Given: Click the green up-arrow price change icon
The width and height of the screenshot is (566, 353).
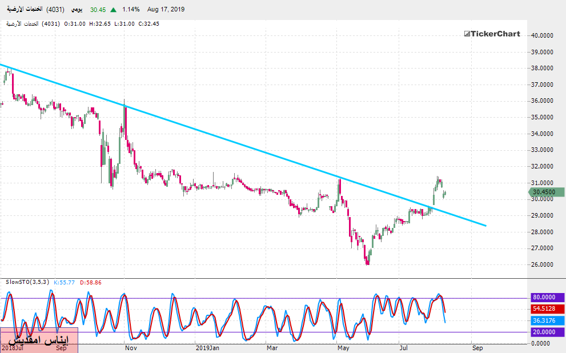Looking at the screenshot, I should click(114, 10).
